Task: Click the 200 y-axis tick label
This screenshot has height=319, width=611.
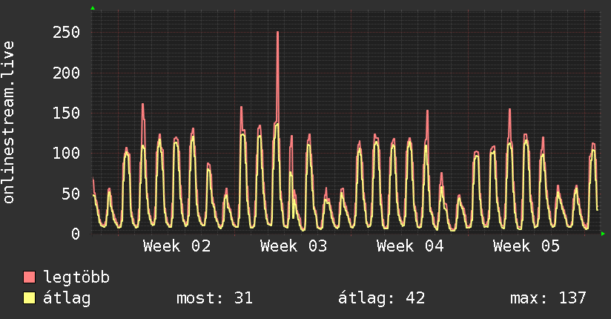Action: [66, 73]
